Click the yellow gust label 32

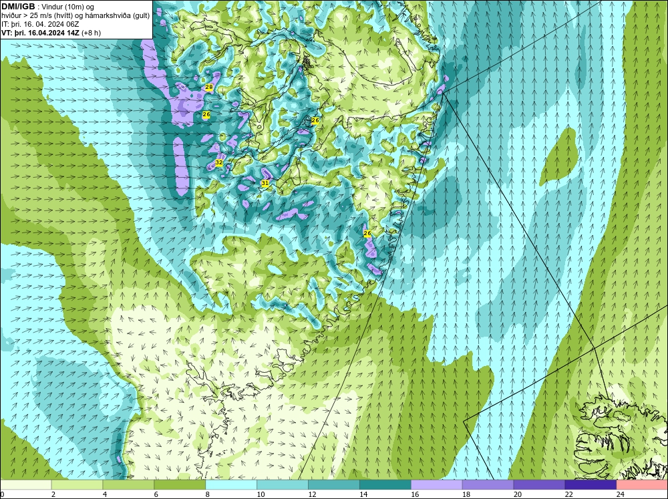point(219,162)
